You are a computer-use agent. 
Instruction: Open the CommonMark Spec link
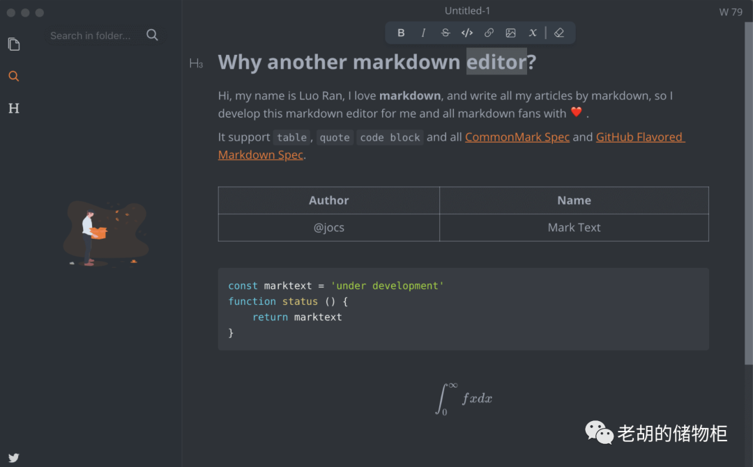tap(517, 137)
